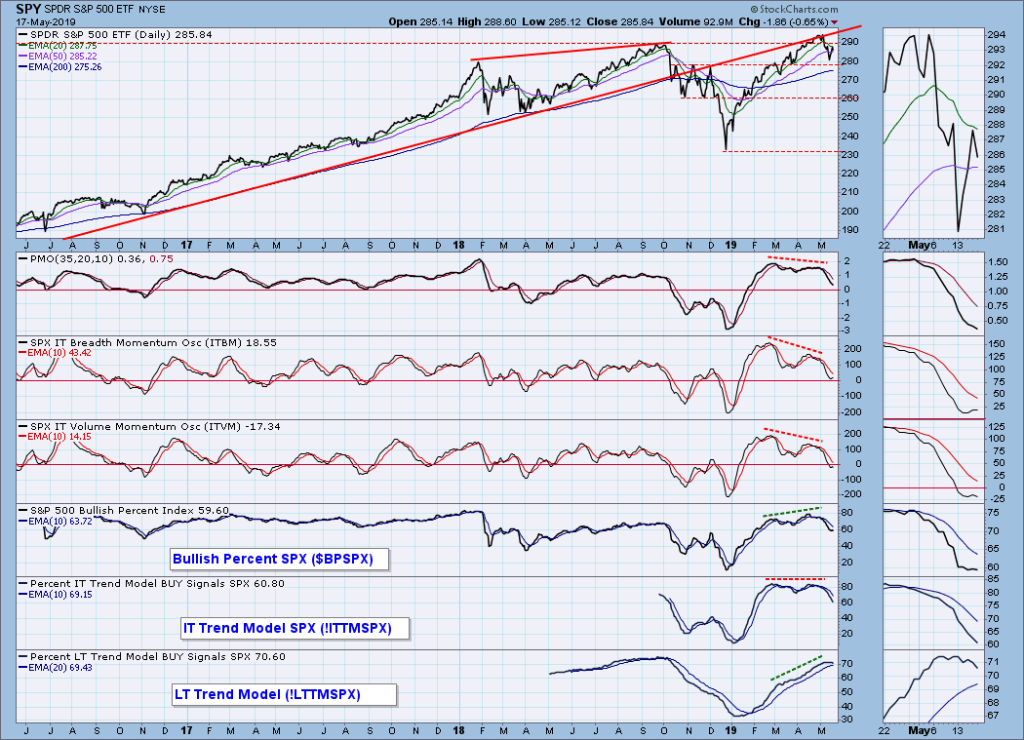Click the '281' price label in zoom panel
Viewport: 1024px width, 740px height.
point(996,229)
